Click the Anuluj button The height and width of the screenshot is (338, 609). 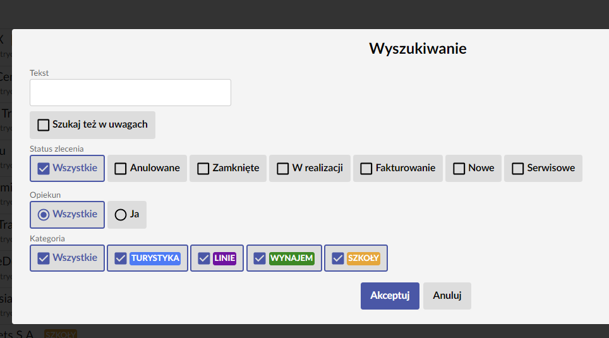[447, 296]
